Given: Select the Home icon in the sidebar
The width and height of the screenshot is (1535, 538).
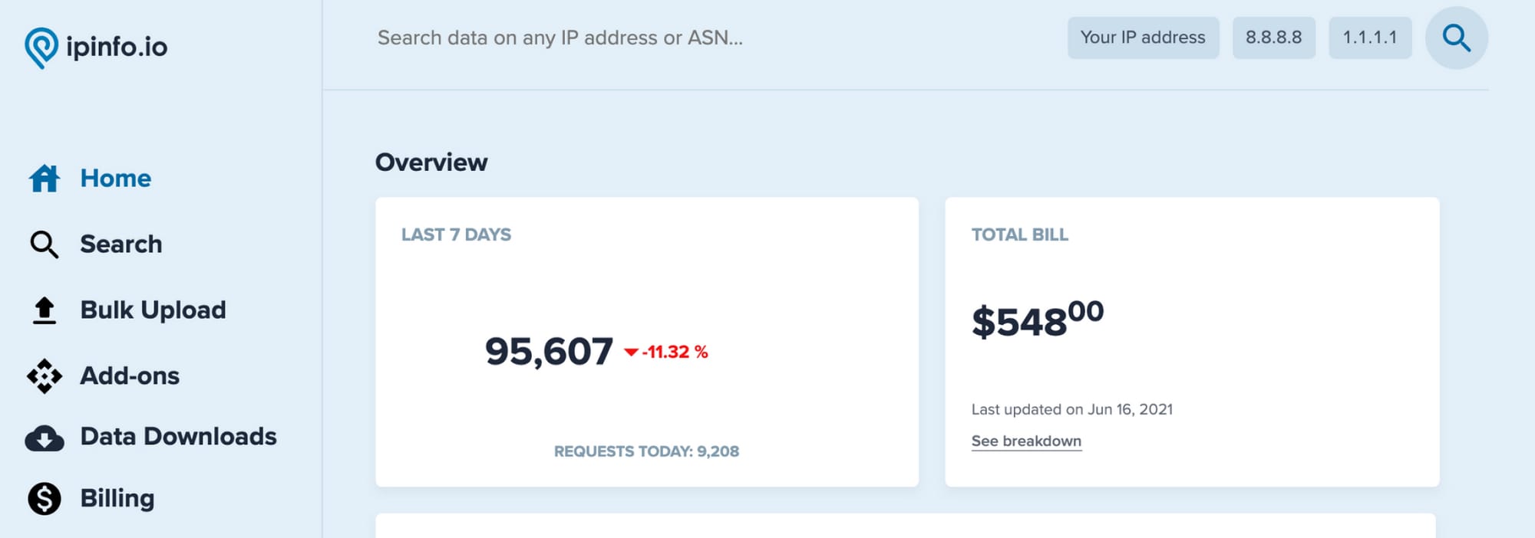Looking at the screenshot, I should click(44, 178).
